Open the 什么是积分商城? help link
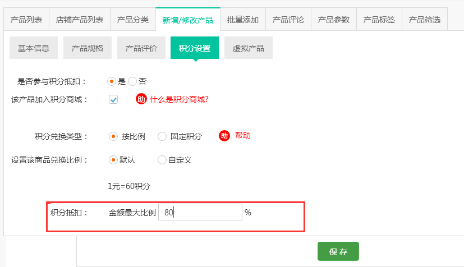This screenshot has height=267, width=464. 179,99
